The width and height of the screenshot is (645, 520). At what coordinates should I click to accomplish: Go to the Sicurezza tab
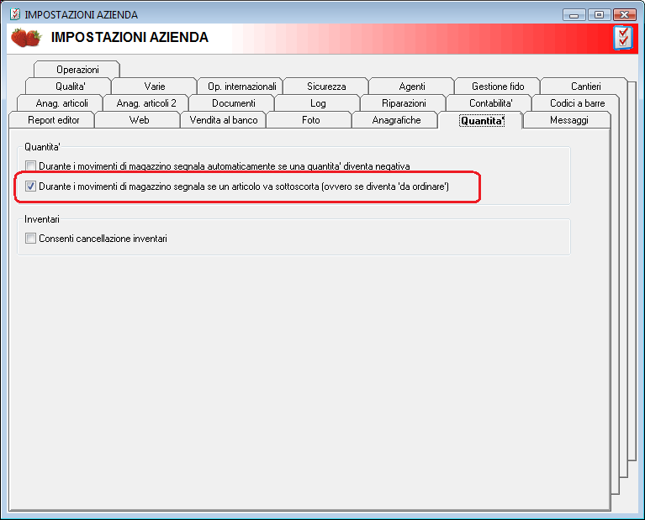click(x=326, y=87)
